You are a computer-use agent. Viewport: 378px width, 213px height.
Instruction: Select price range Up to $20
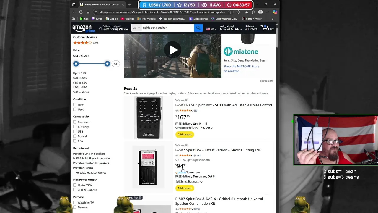[79, 73]
